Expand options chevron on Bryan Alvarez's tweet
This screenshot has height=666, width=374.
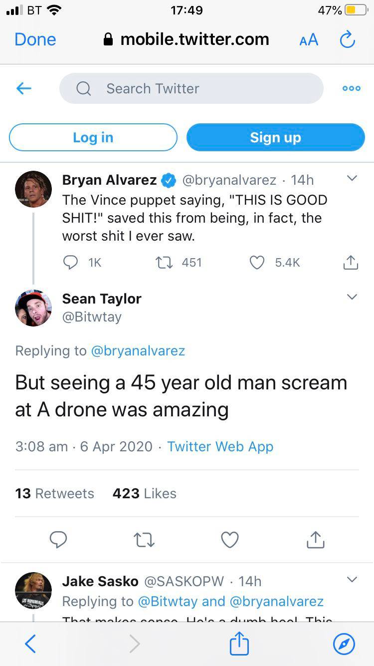coord(352,178)
